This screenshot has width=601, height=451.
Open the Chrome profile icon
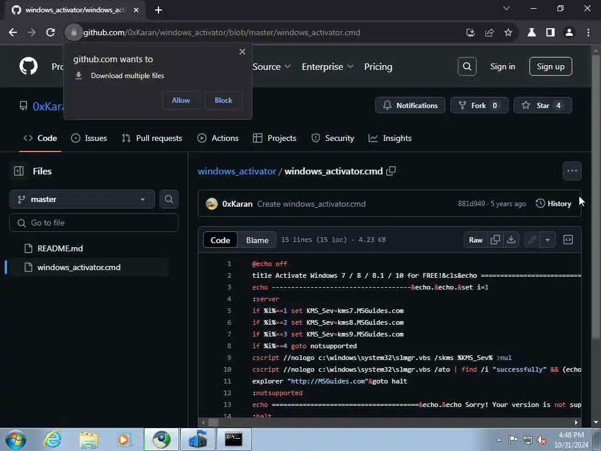[569, 33]
